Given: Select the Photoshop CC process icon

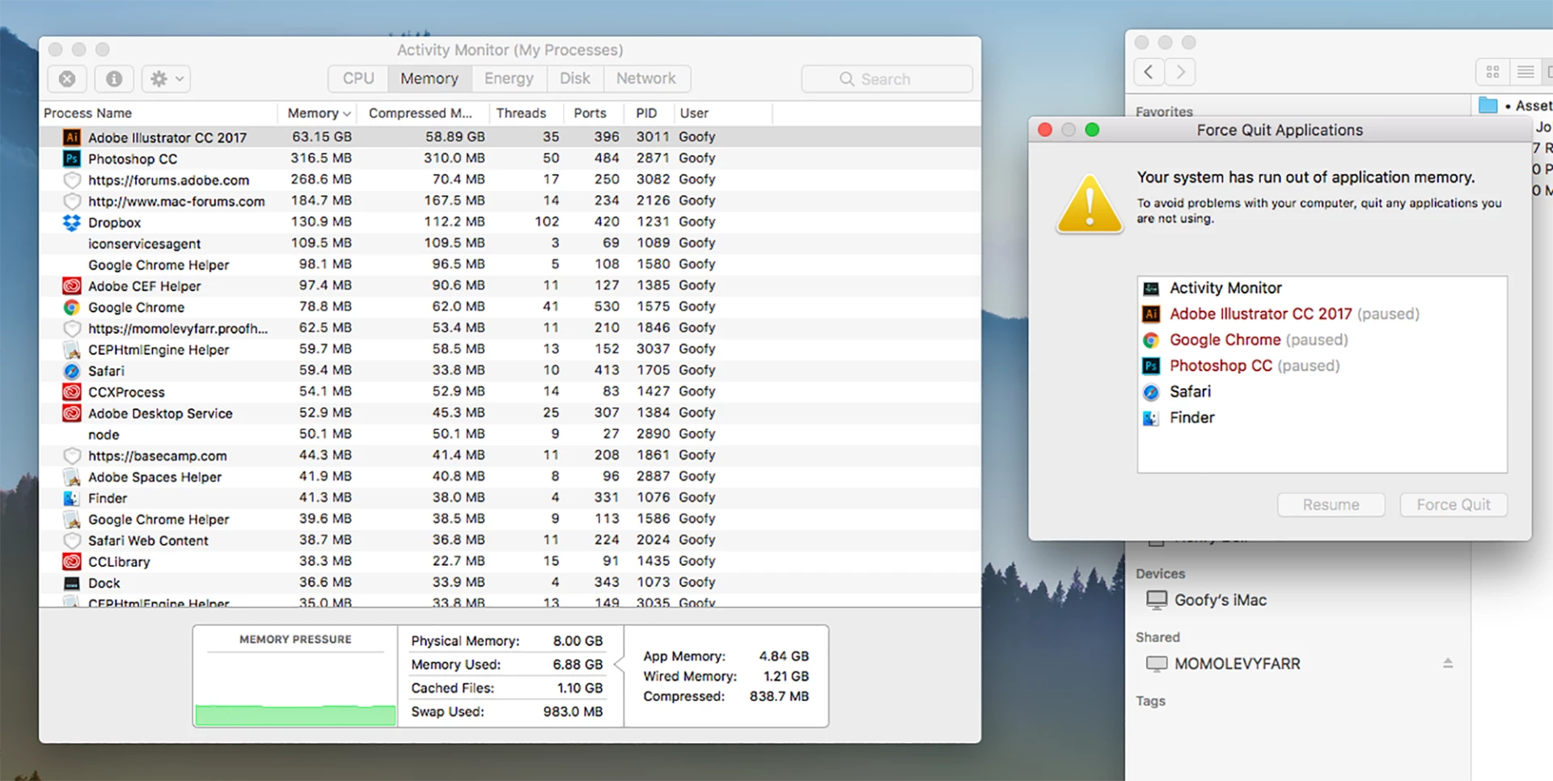Looking at the screenshot, I should 72,158.
